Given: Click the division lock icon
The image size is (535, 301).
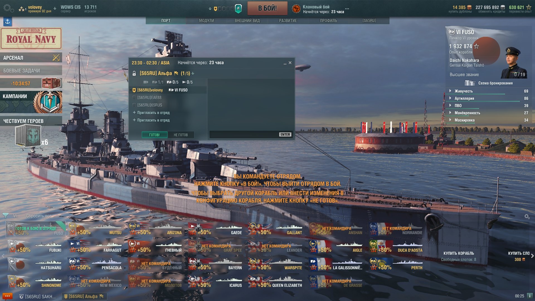Looking at the screenshot, I should (134, 73).
